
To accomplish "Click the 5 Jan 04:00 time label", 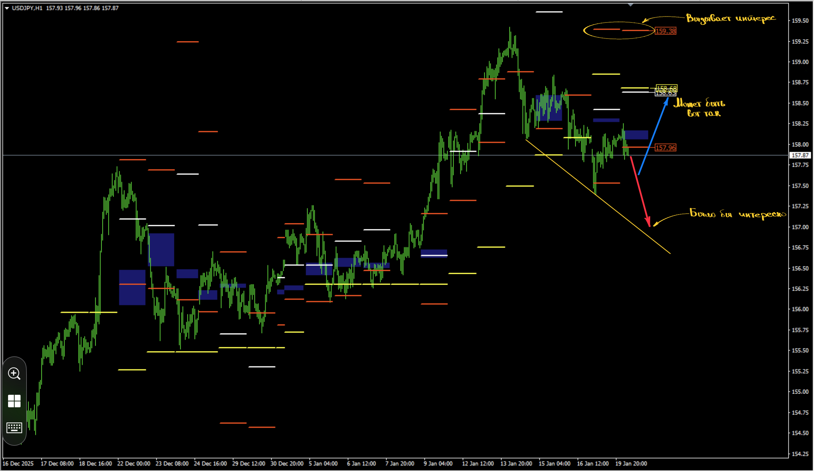I will click(x=323, y=464).
